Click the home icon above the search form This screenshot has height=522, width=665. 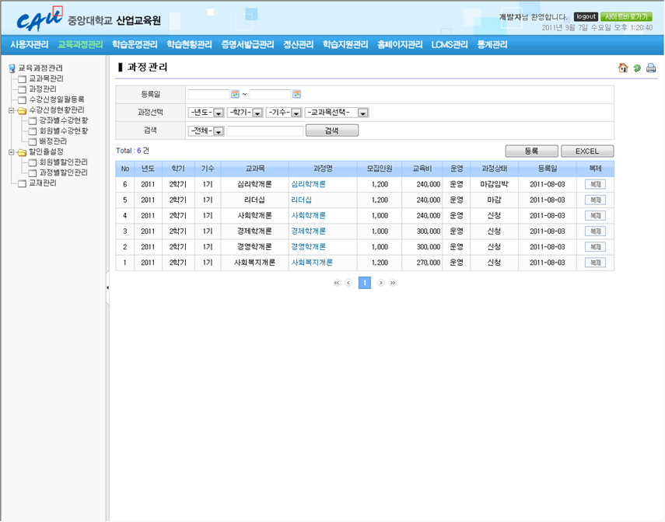tap(623, 68)
